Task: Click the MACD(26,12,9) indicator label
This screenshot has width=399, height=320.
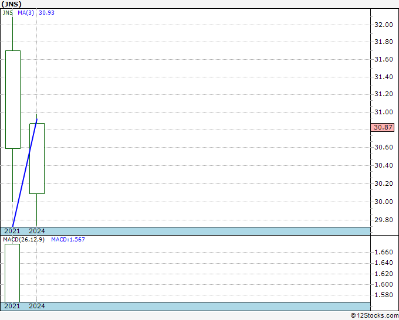Action: coord(23,240)
